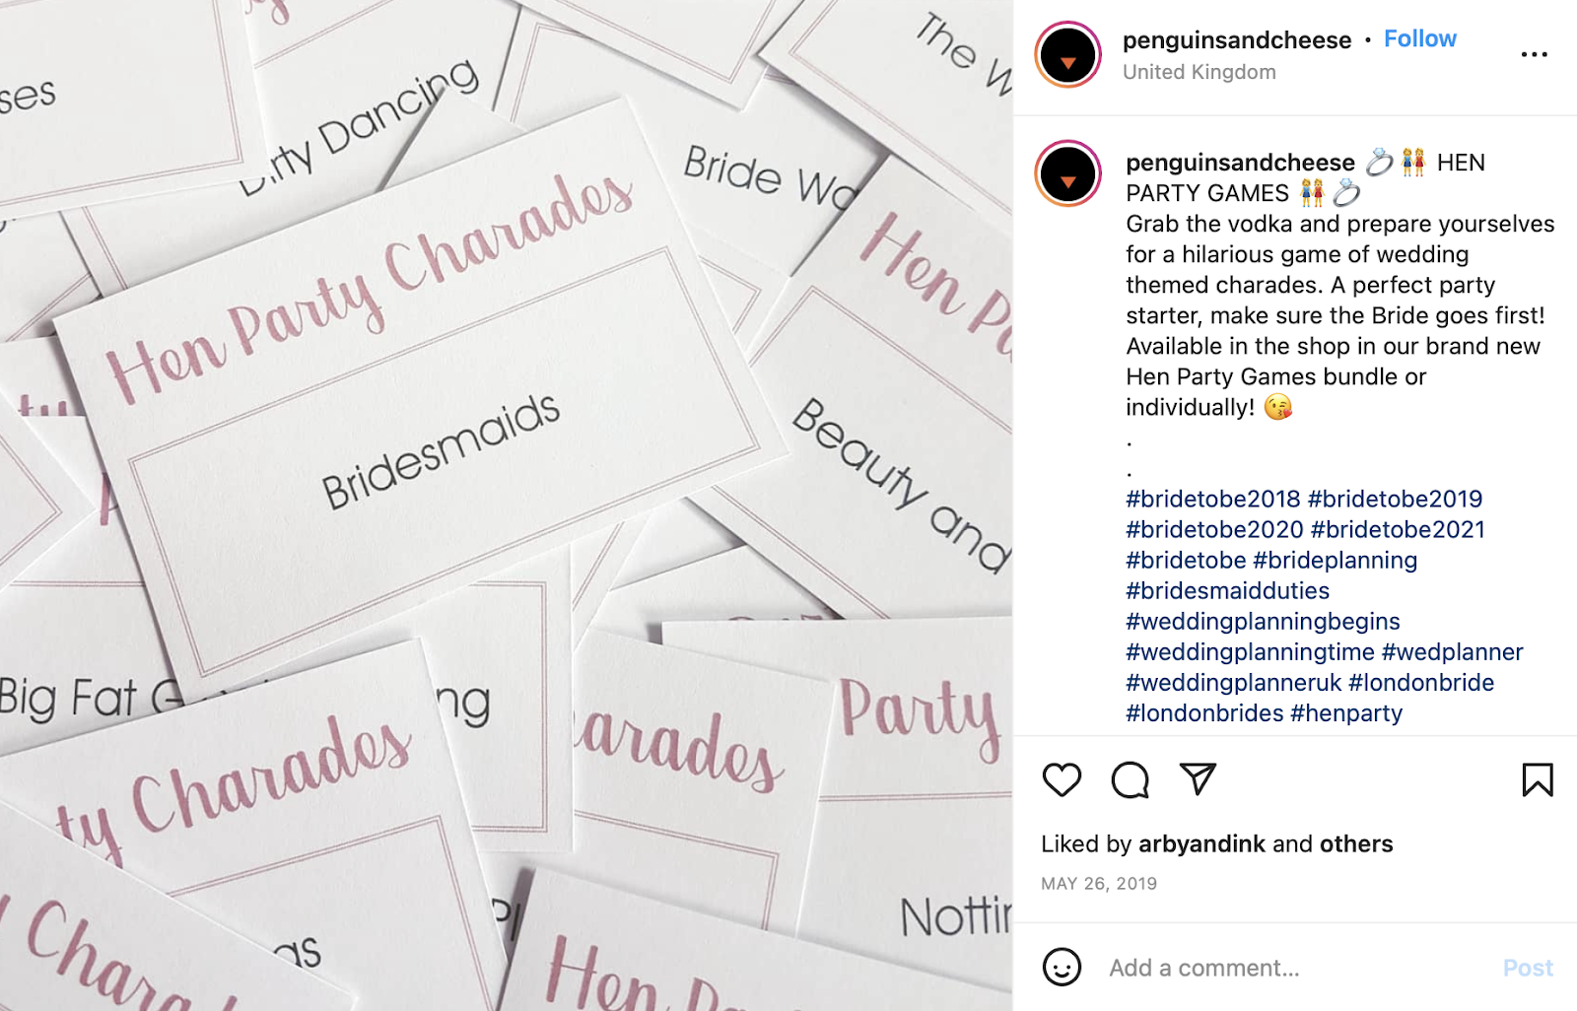Click the Post comment button

tap(1528, 968)
